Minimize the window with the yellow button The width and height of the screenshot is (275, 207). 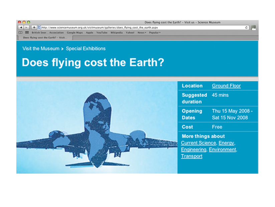pos(24,22)
